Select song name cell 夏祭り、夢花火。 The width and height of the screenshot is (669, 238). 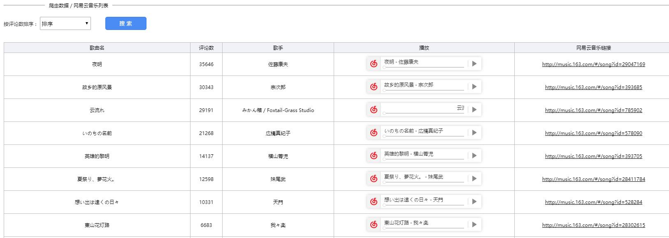point(97,179)
